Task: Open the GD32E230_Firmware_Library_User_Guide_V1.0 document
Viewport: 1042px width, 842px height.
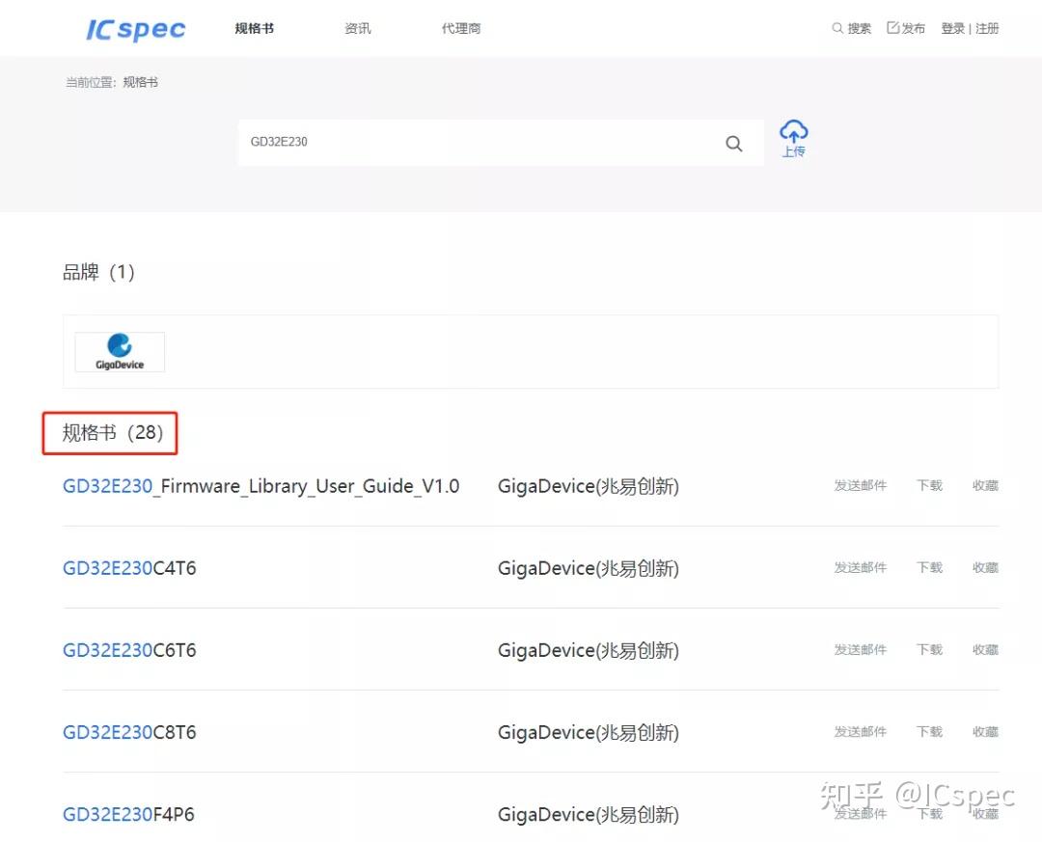Action: coord(260,486)
